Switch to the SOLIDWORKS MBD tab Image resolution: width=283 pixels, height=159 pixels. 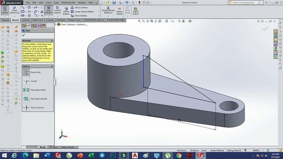pyautogui.click(x=116, y=20)
